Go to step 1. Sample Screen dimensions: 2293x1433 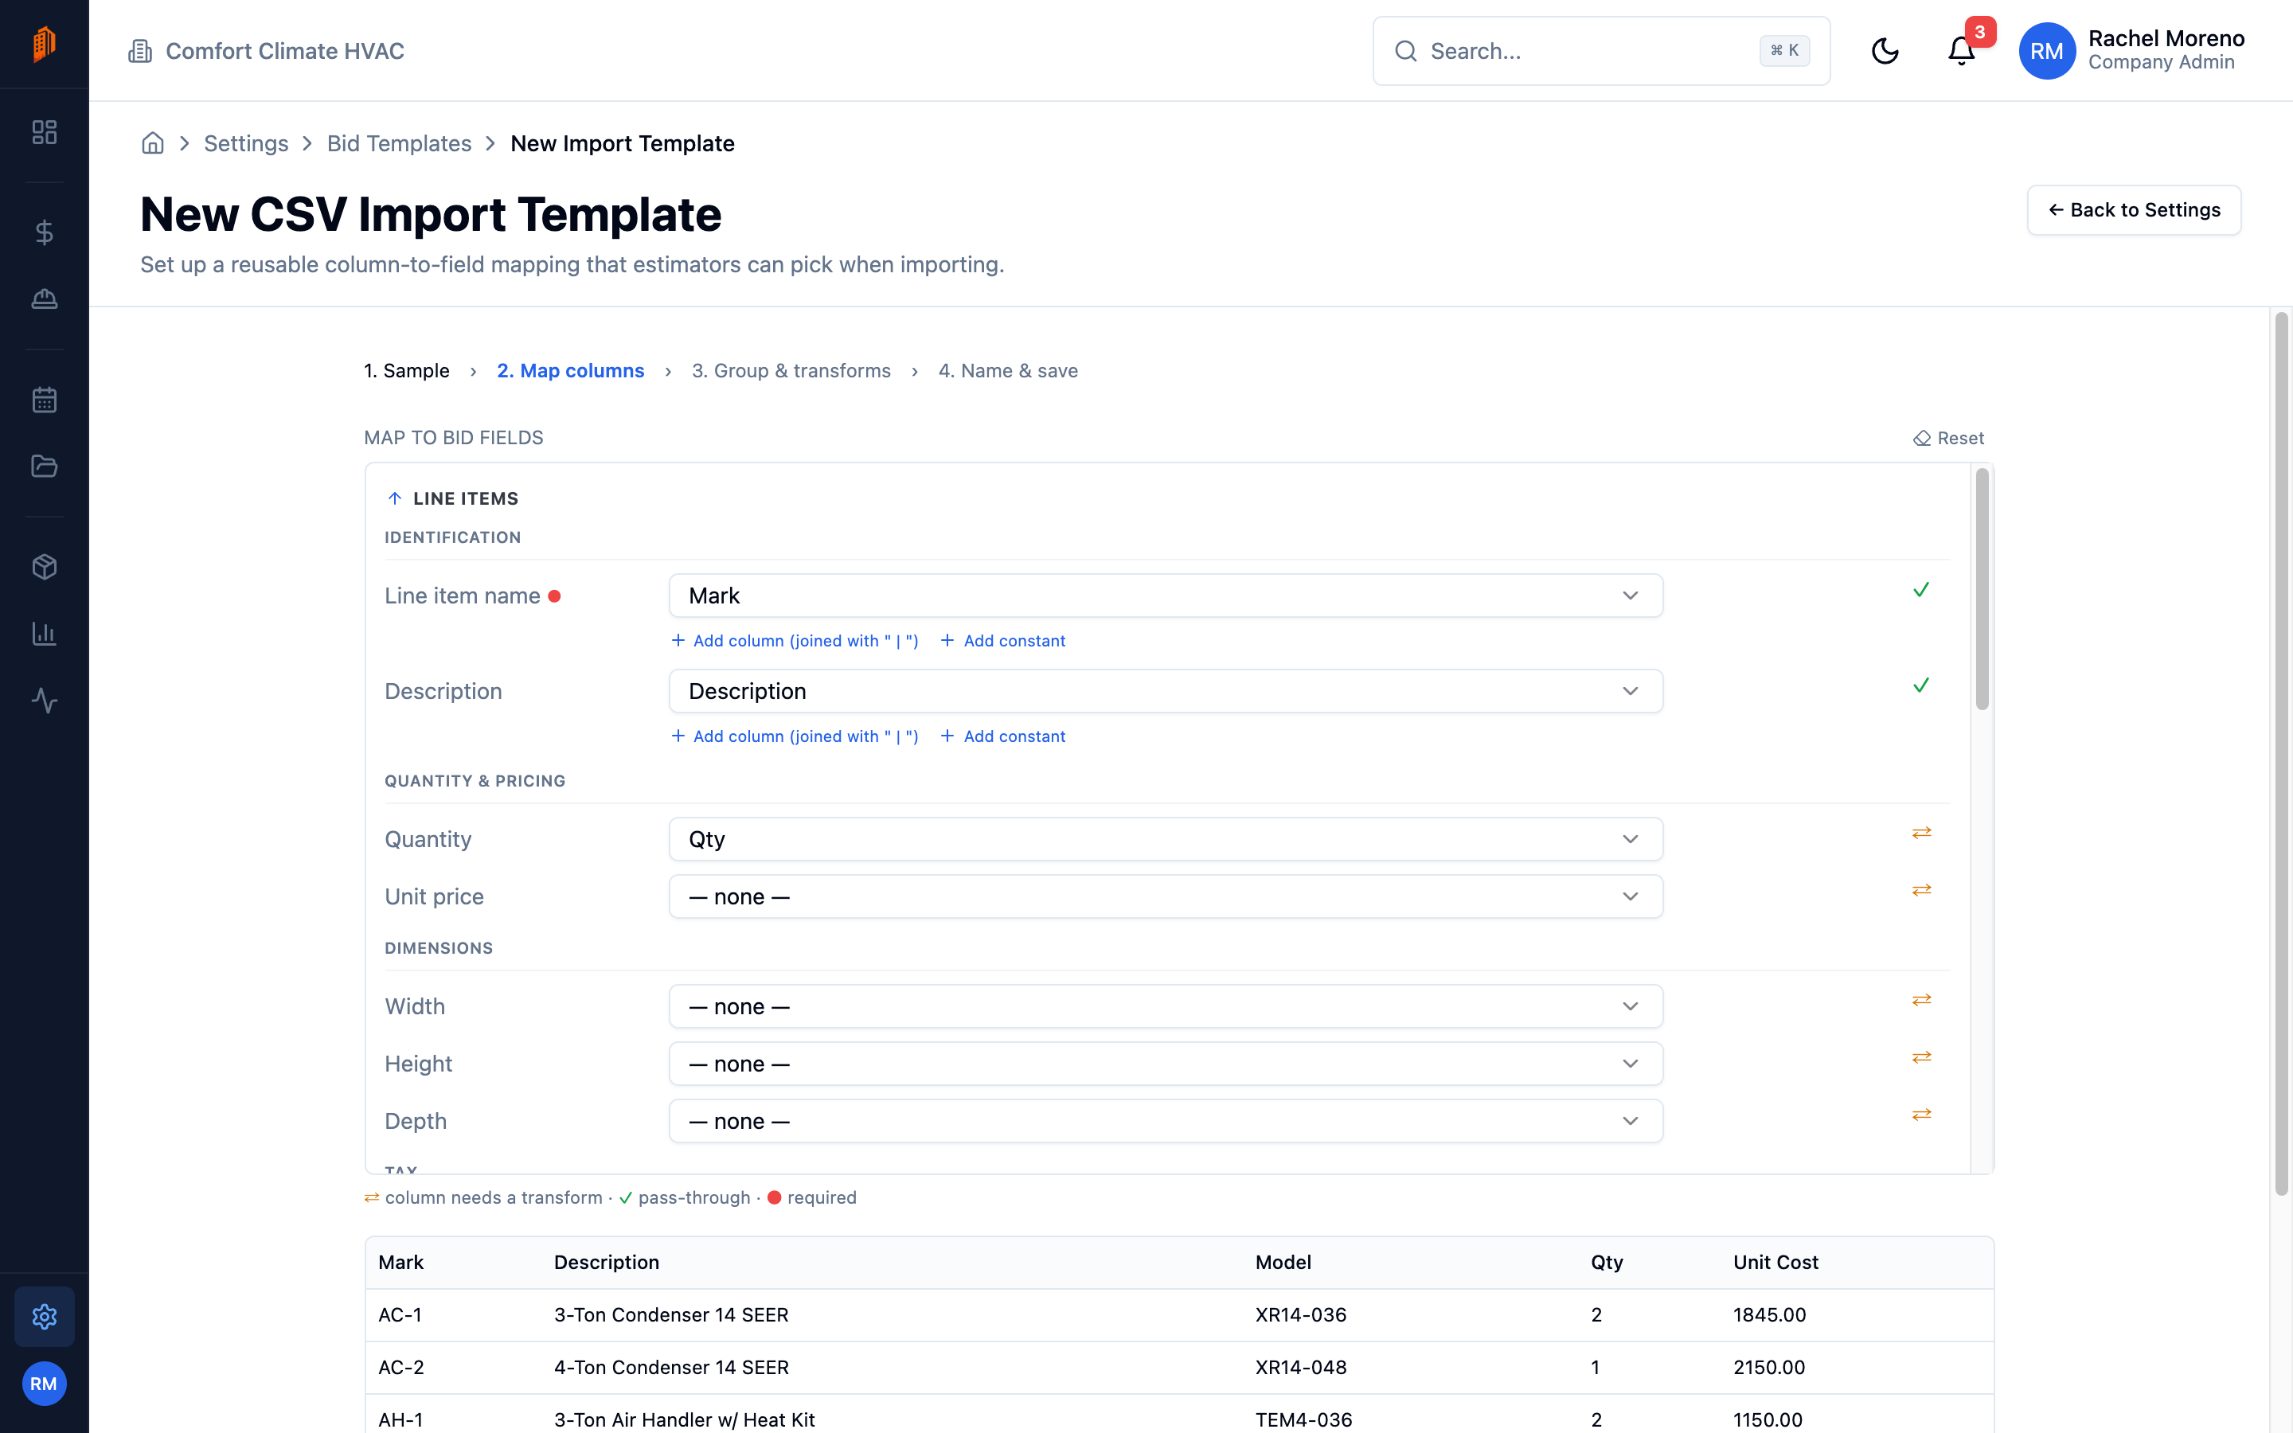tap(407, 370)
